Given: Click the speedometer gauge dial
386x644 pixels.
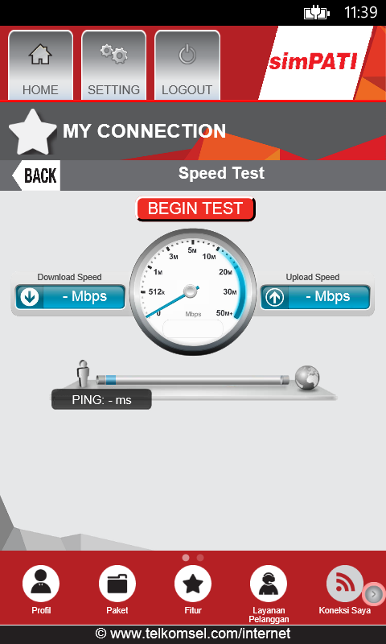Looking at the screenshot, I should tap(193, 291).
